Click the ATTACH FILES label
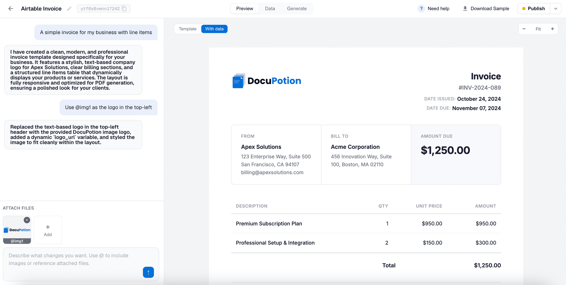This screenshot has height=285, width=566. [x=18, y=208]
